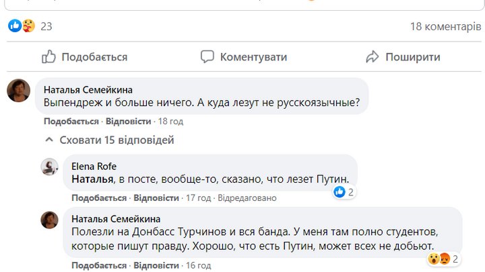The width and height of the screenshot is (485, 272).
Task: Open Elena Rofe's profile name link
Action: tap(94, 166)
